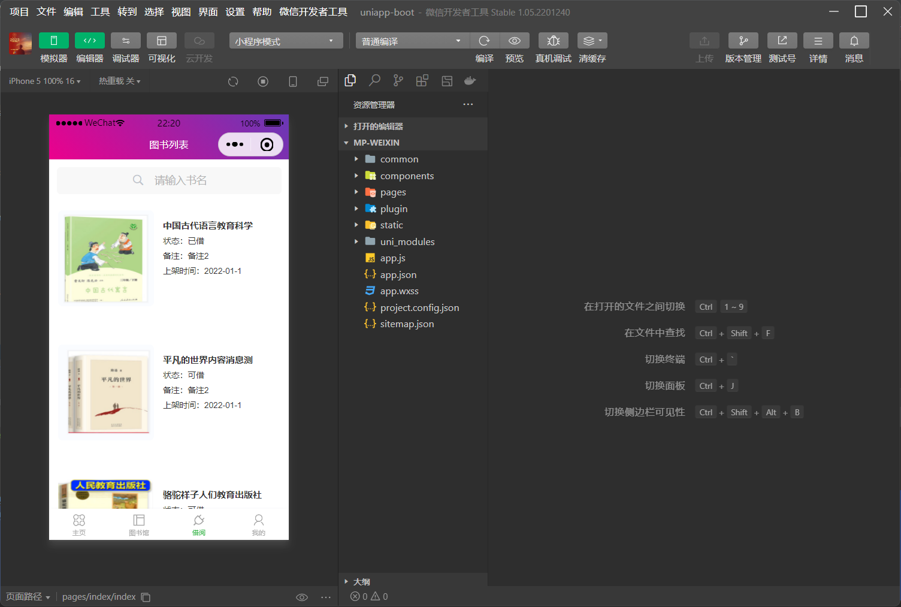The width and height of the screenshot is (901, 607).
Task: Open the hot reload (热重载) dropdown
Action: (120, 81)
